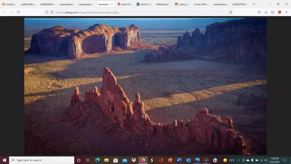Show site security info via padlock
The image size is (291, 164).
[52, 12]
